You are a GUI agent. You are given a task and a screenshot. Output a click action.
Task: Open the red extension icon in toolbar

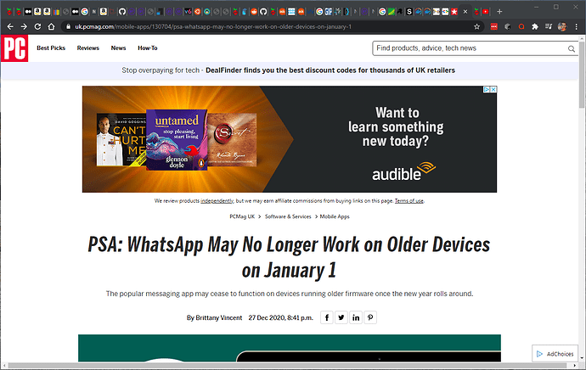[x=494, y=26]
